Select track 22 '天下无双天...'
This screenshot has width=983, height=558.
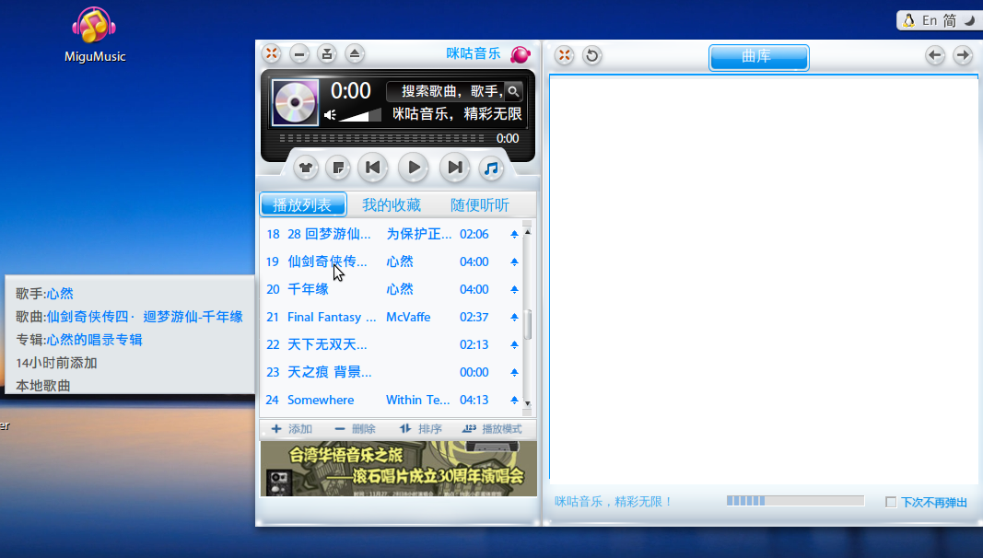392,344
